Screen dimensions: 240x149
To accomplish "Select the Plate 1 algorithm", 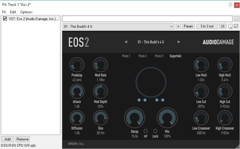I will pyautogui.click(x=126, y=56).
